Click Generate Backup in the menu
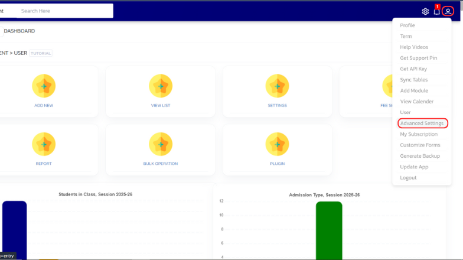463x260 pixels. coord(420,156)
